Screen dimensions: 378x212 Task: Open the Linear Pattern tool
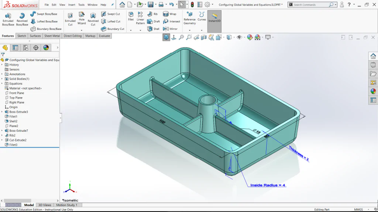coord(140,18)
